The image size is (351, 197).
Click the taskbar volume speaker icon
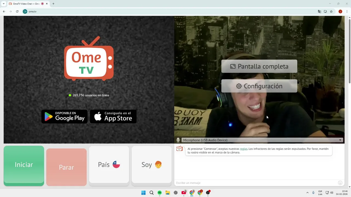pyautogui.click(x=332, y=193)
